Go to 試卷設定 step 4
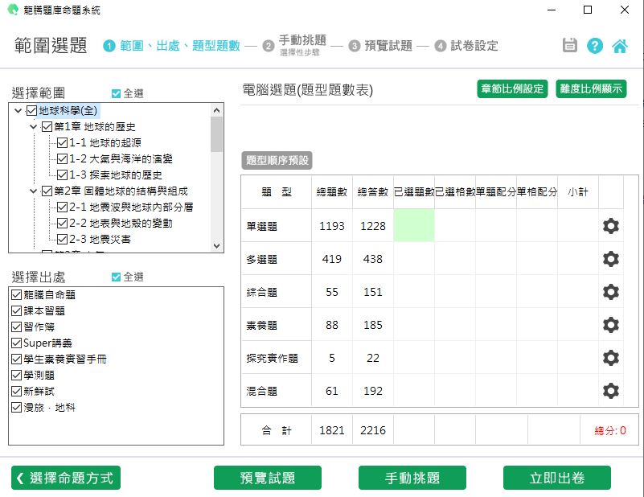The width and height of the screenshot is (644, 497). click(x=472, y=46)
